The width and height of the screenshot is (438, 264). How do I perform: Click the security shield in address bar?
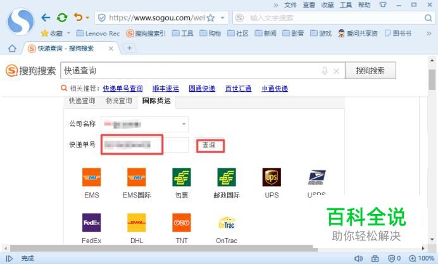(x=102, y=18)
